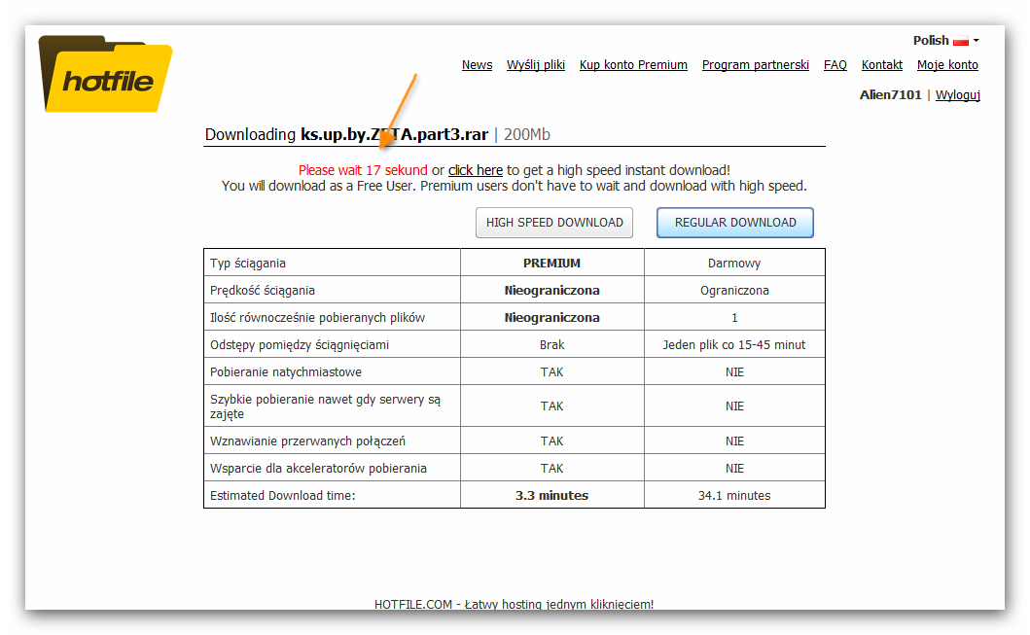The image size is (1030, 635).
Task: Click Wyloguj to log out
Action: (958, 95)
